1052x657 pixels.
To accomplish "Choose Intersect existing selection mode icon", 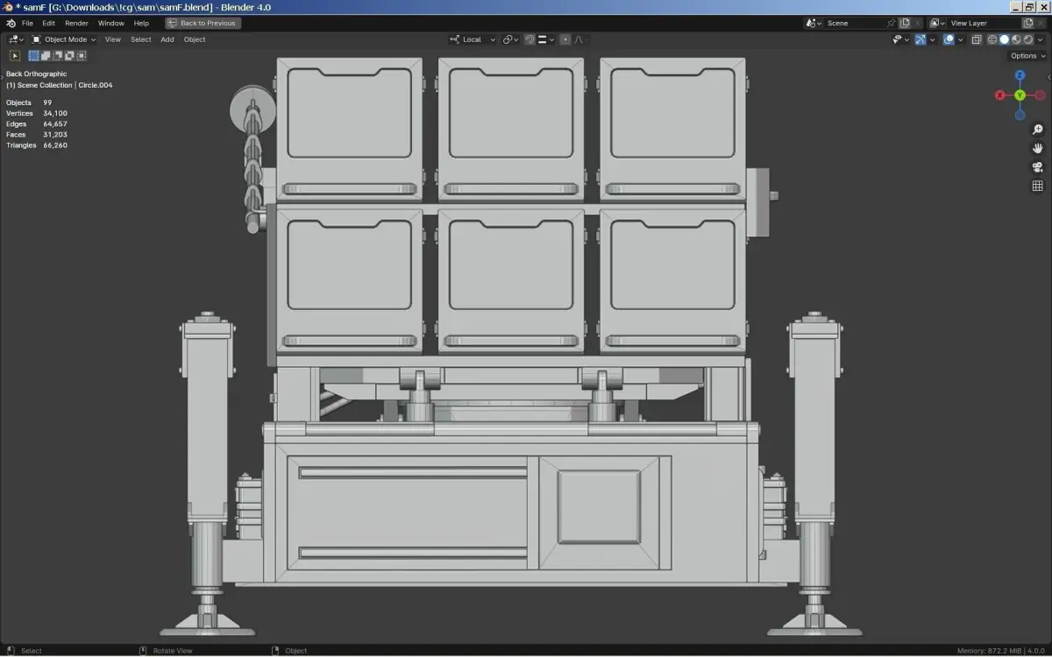I will click(82, 56).
